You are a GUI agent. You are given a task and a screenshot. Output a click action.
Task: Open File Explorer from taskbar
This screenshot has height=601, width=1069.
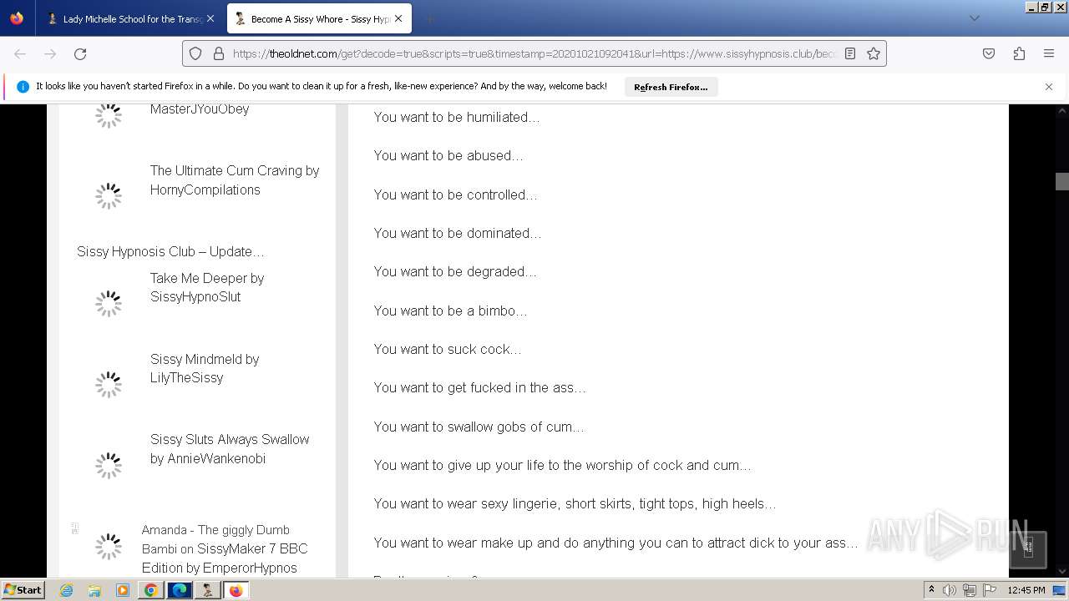coord(94,590)
